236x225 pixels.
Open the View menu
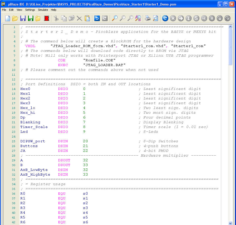[x=19, y=10]
